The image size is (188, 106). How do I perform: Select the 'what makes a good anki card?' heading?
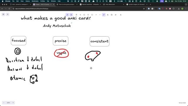[x=56, y=18]
